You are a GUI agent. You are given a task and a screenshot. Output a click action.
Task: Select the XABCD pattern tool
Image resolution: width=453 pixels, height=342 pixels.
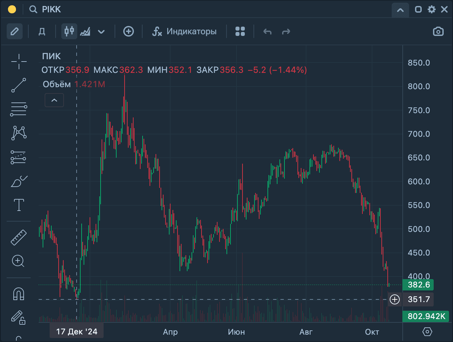coord(19,133)
